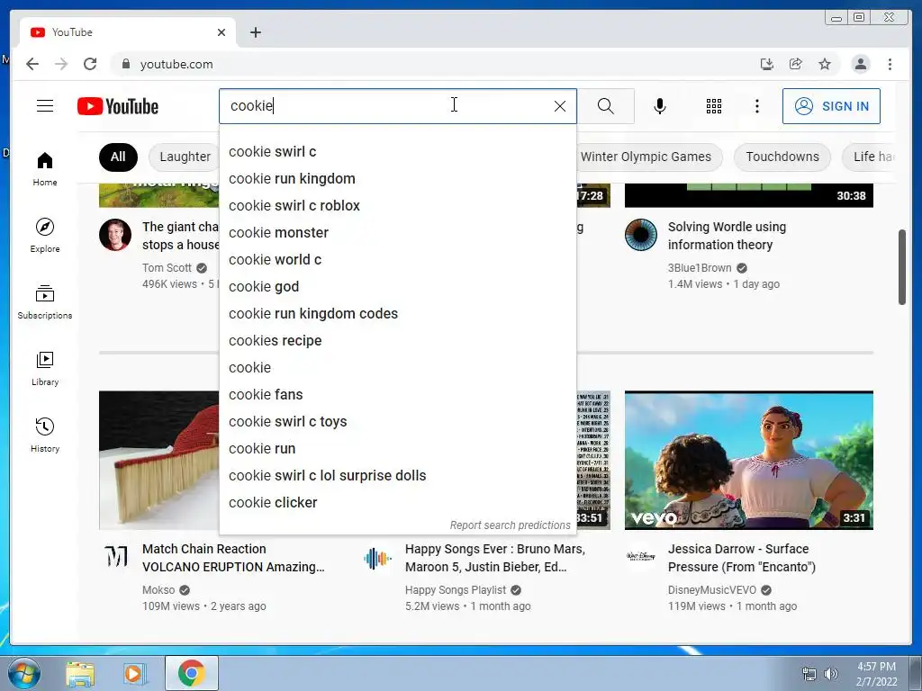Select the Laughter filter chip
Viewport: 922px width, 691px height.
click(x=184, y=157)
